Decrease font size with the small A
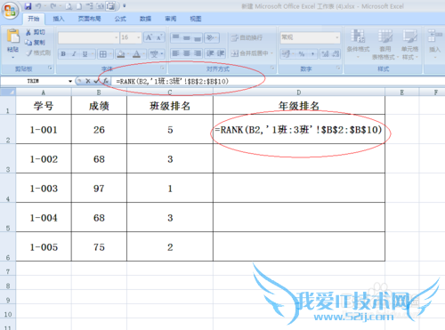Image resolution: width=445 pixels, height=330 pixels. coord(159,37)
